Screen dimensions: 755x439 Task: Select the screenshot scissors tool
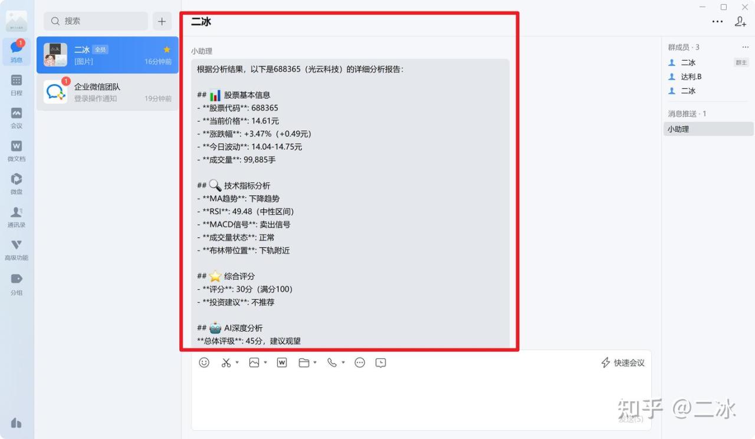pyautogui.click(x=226, y=362)
